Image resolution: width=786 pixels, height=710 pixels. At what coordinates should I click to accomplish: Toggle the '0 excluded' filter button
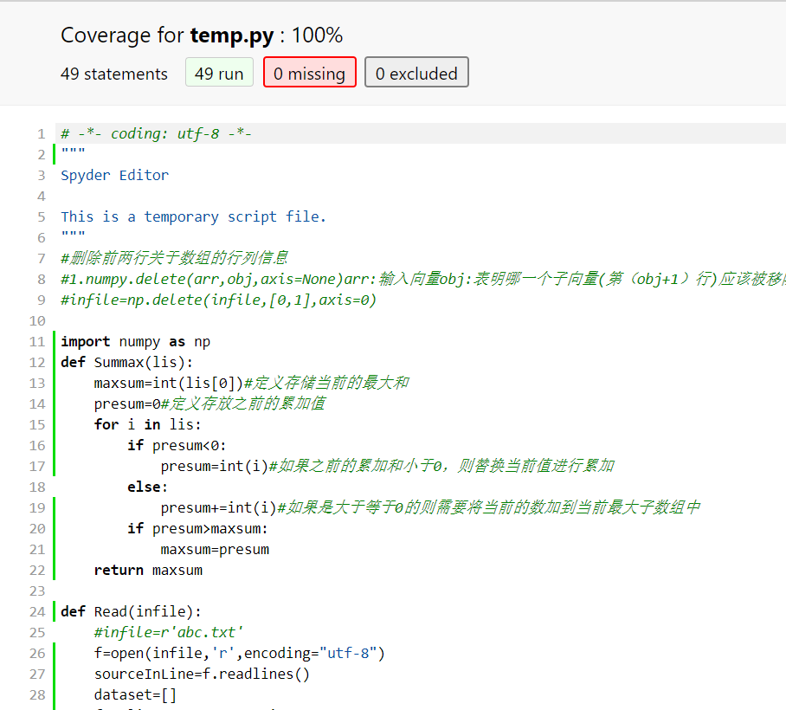click(x=416, y=74)
